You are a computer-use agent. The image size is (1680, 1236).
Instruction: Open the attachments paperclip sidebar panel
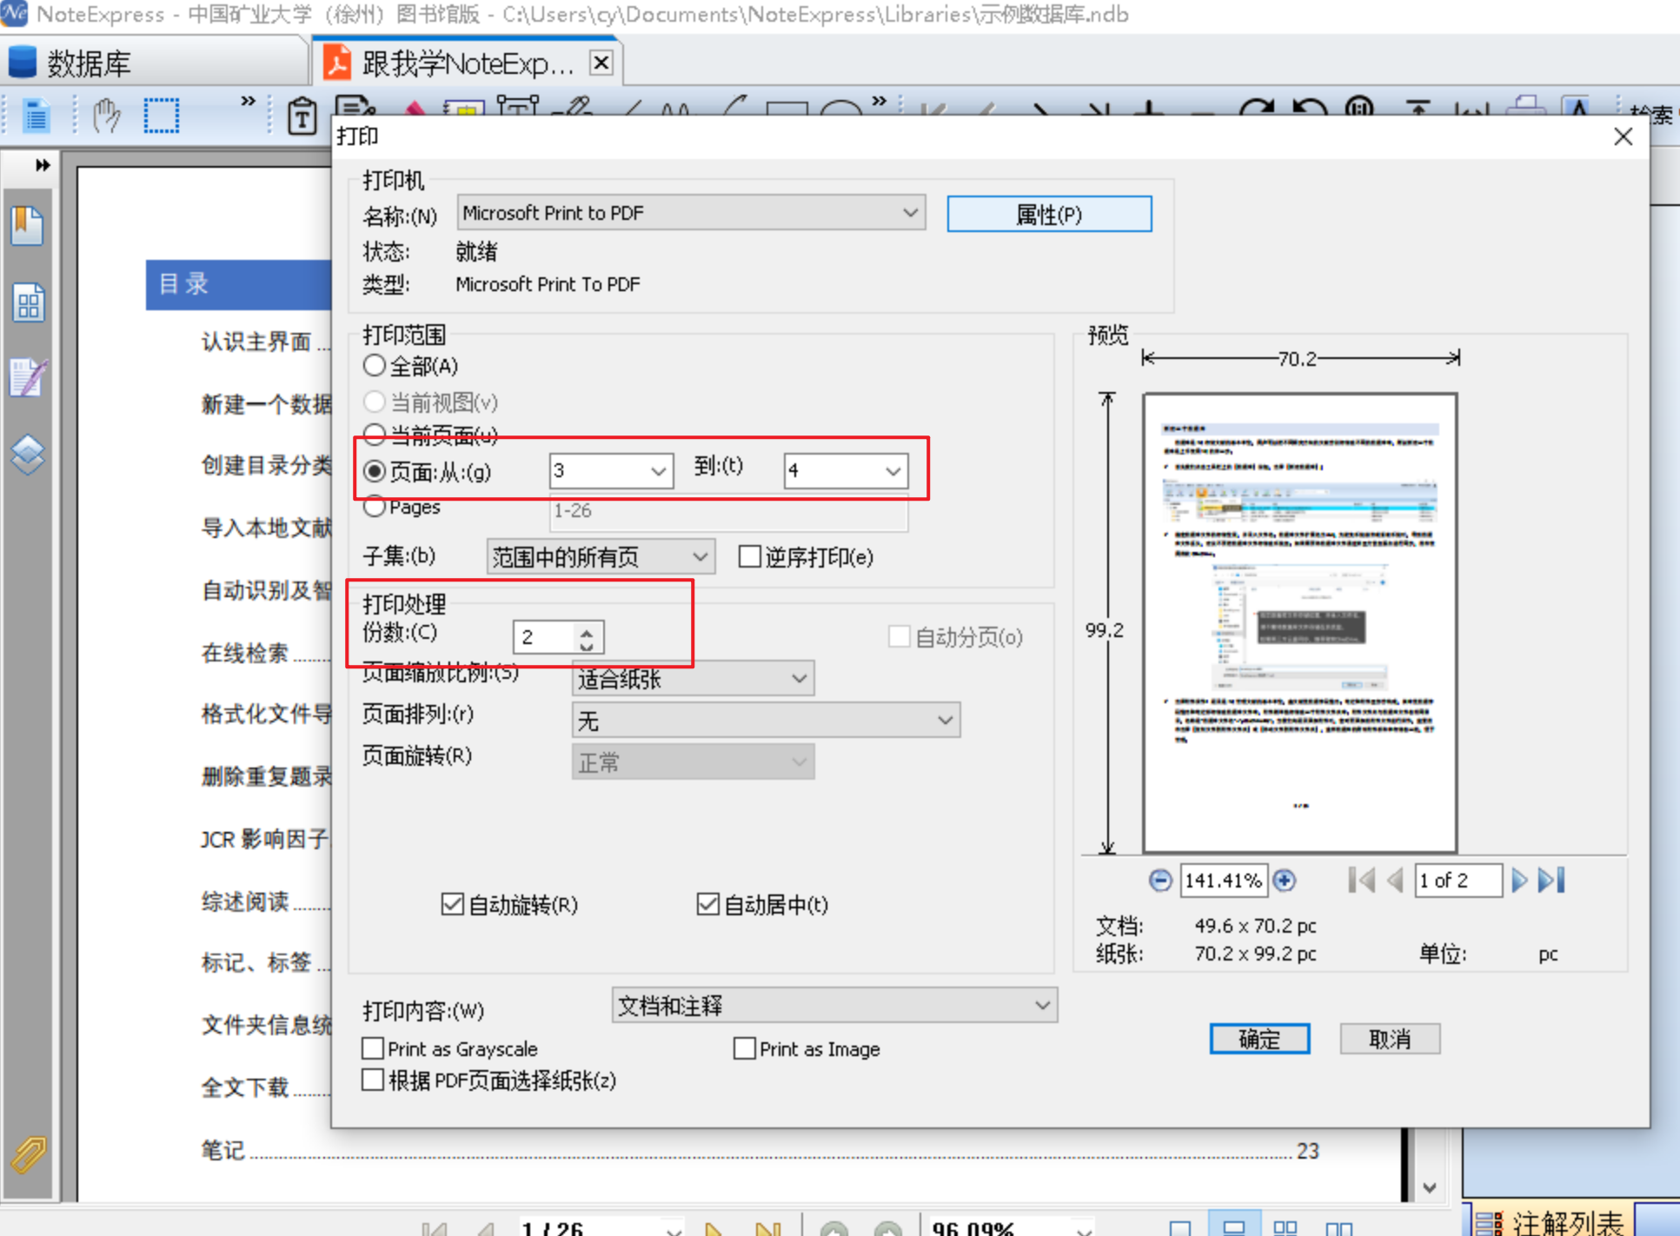click(x=28, y=1154)
